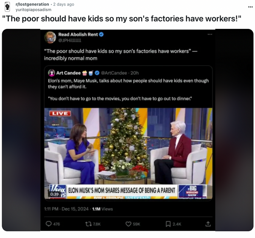The width and height of the screenshot is (255, 238).
Task: Open the post title about son's factories
Action: pyautogui.click(x=122, y=19)
